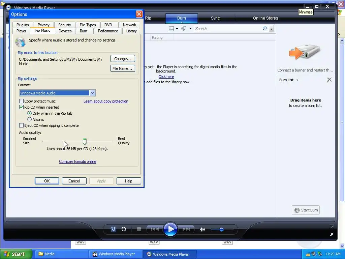Mute the sound with the speaker icon
Image resolution: width=345 pixels, height=259 pixels.
[x=202, y=229]
